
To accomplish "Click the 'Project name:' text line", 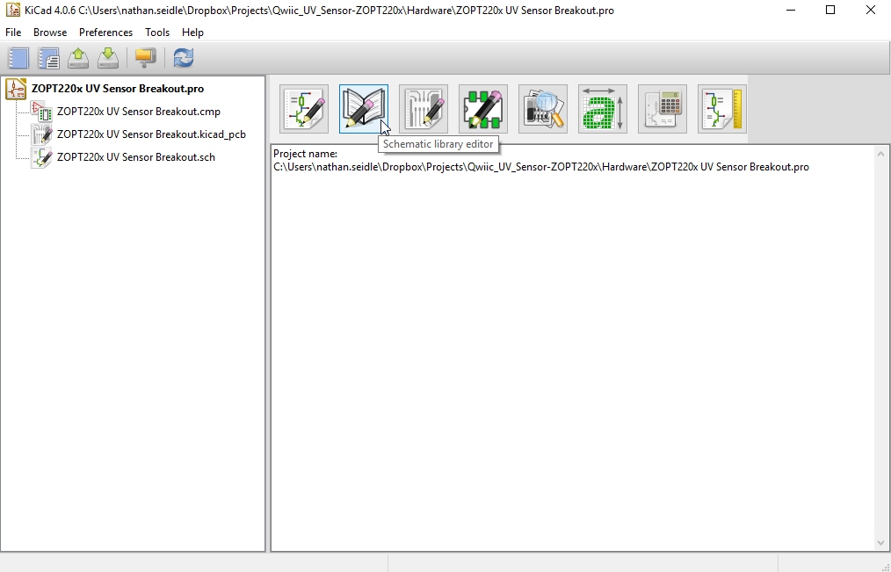I will coord(305,154).
